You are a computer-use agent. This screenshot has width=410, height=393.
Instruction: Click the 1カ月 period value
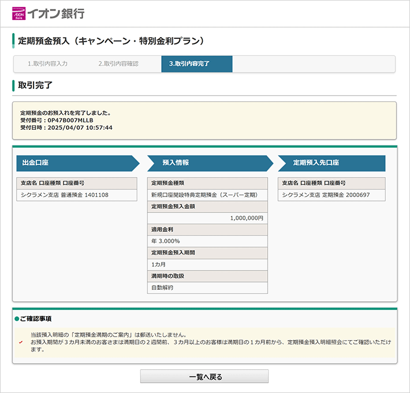pos(158,264)
